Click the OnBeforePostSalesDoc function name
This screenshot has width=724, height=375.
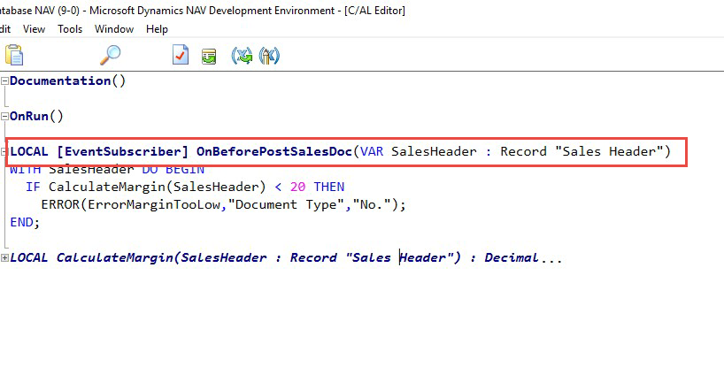tap(274, 152)
